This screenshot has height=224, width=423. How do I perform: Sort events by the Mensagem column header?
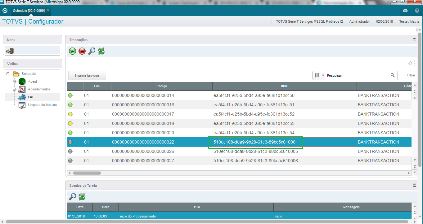342,207
